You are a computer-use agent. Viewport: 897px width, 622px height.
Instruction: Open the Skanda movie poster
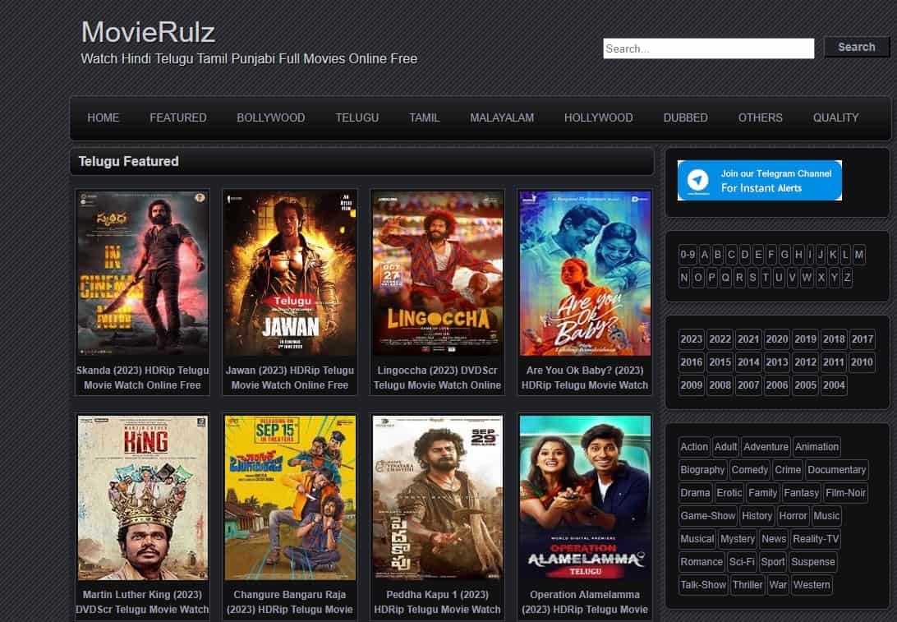click(142, 273)
